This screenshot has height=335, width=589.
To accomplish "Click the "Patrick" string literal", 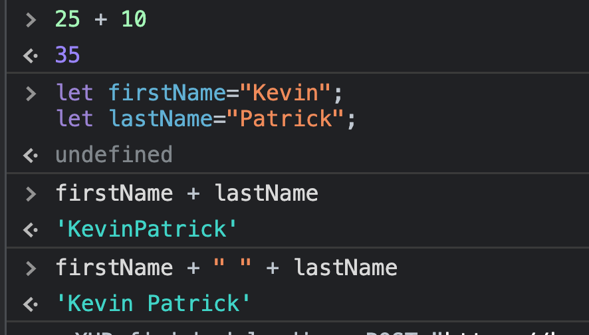I will pos(285,119).
